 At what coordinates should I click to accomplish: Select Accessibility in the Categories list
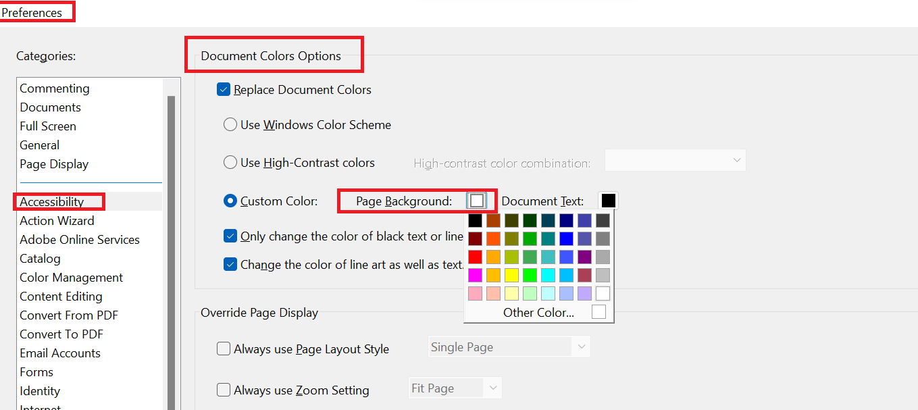point(52,201)
